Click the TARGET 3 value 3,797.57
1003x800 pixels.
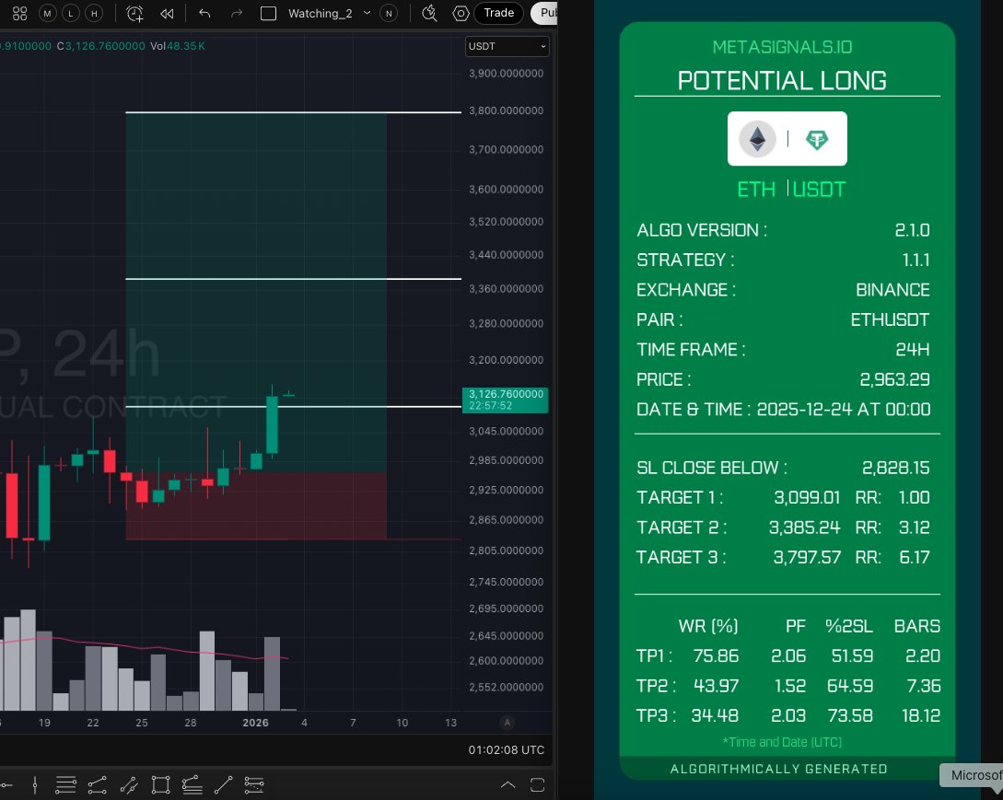click(x=807, y=558)
